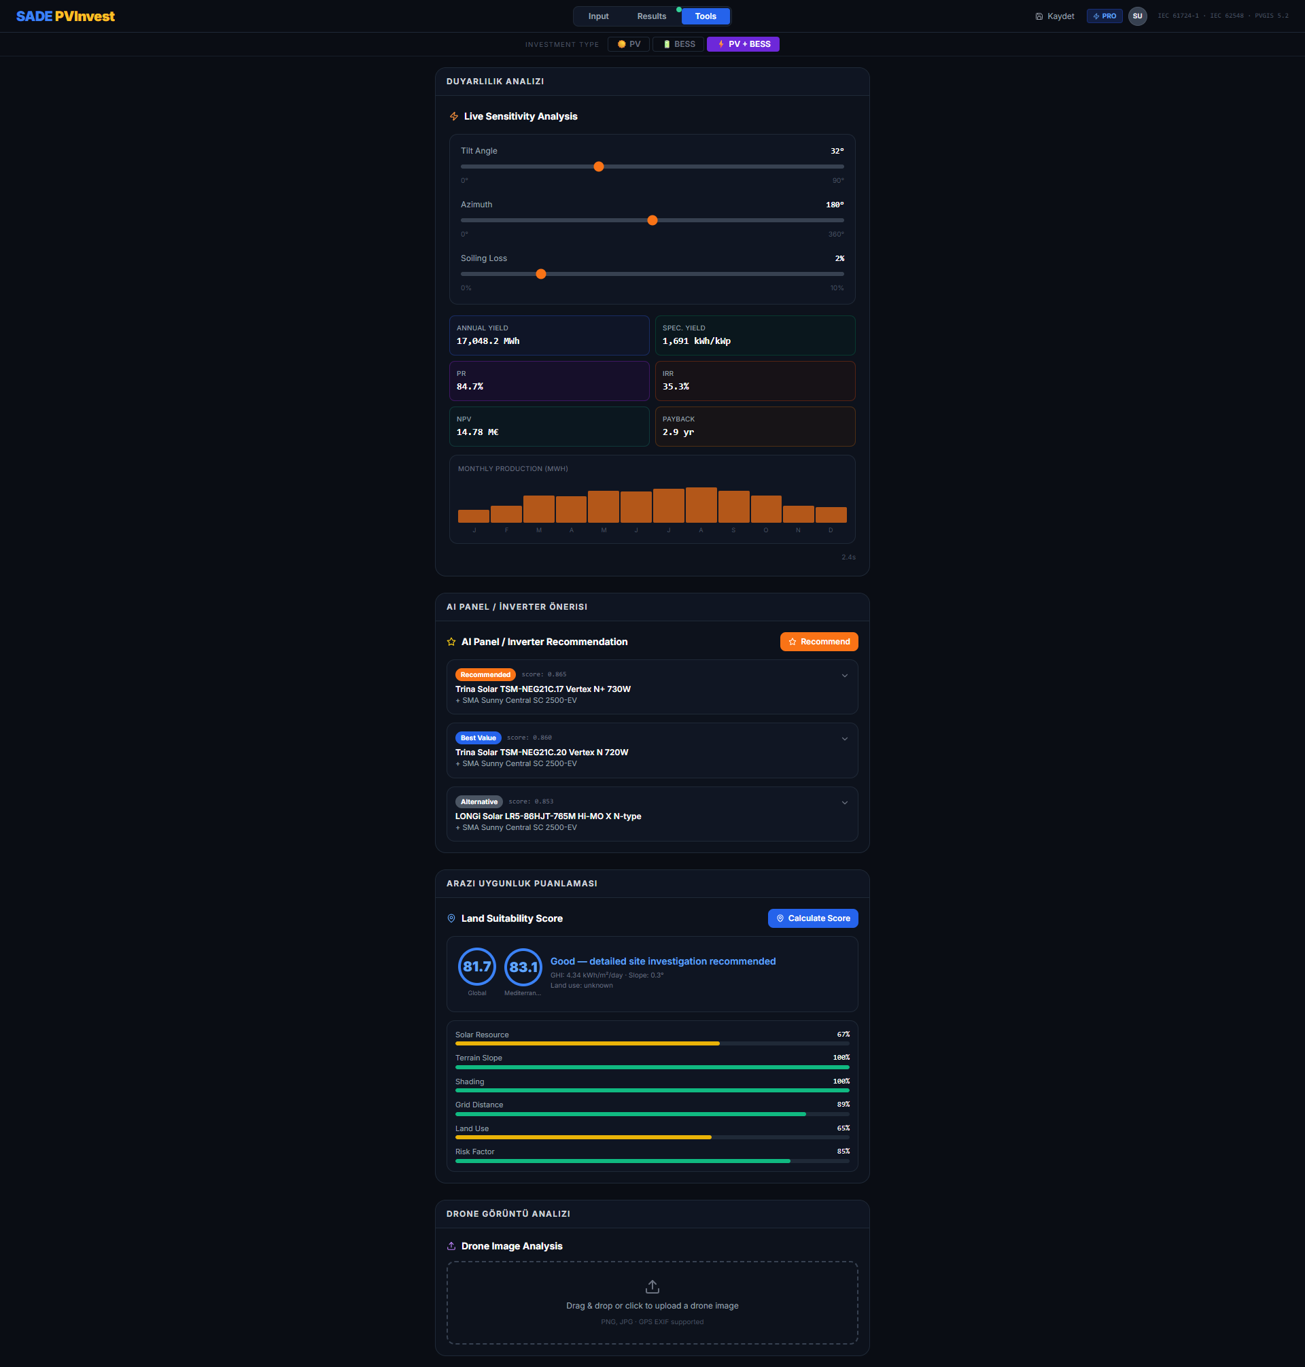The width and height of the screenshot is (1305, 1367).
Task: Click the Recommend button
Action: tap(819, 642)
